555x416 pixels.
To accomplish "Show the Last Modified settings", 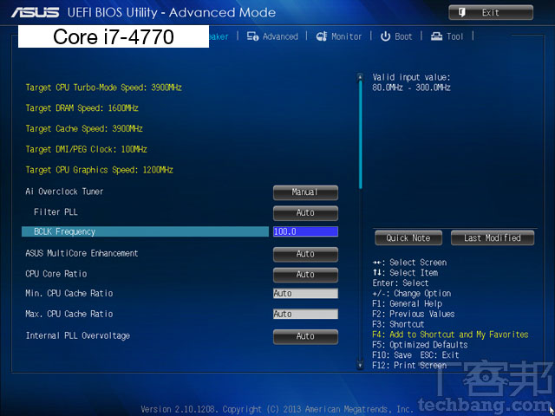I will (492, 237).
